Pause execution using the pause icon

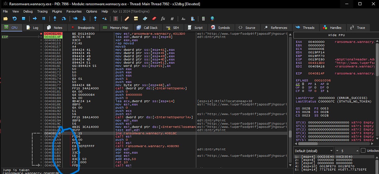(44, 19)
